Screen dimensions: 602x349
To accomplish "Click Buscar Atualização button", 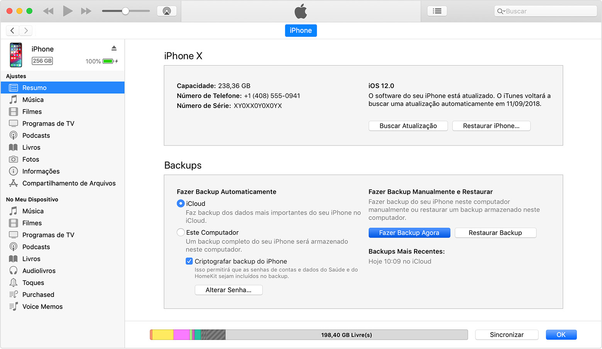I will click(x=408, y=126).
